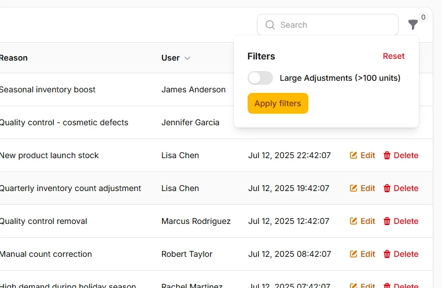This screenshot has width=442, height=288.
Task: Click the trash icon on Quarterly inventory count row
Action: pos(387,188)
